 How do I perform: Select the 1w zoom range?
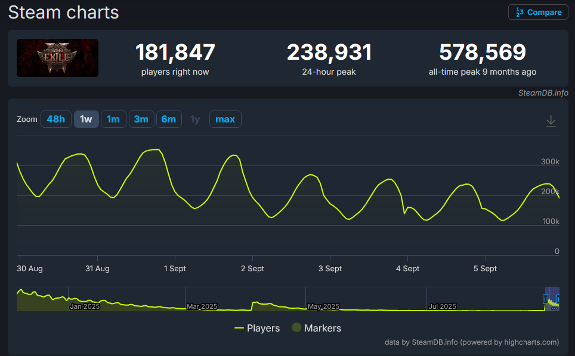(86, 119)
